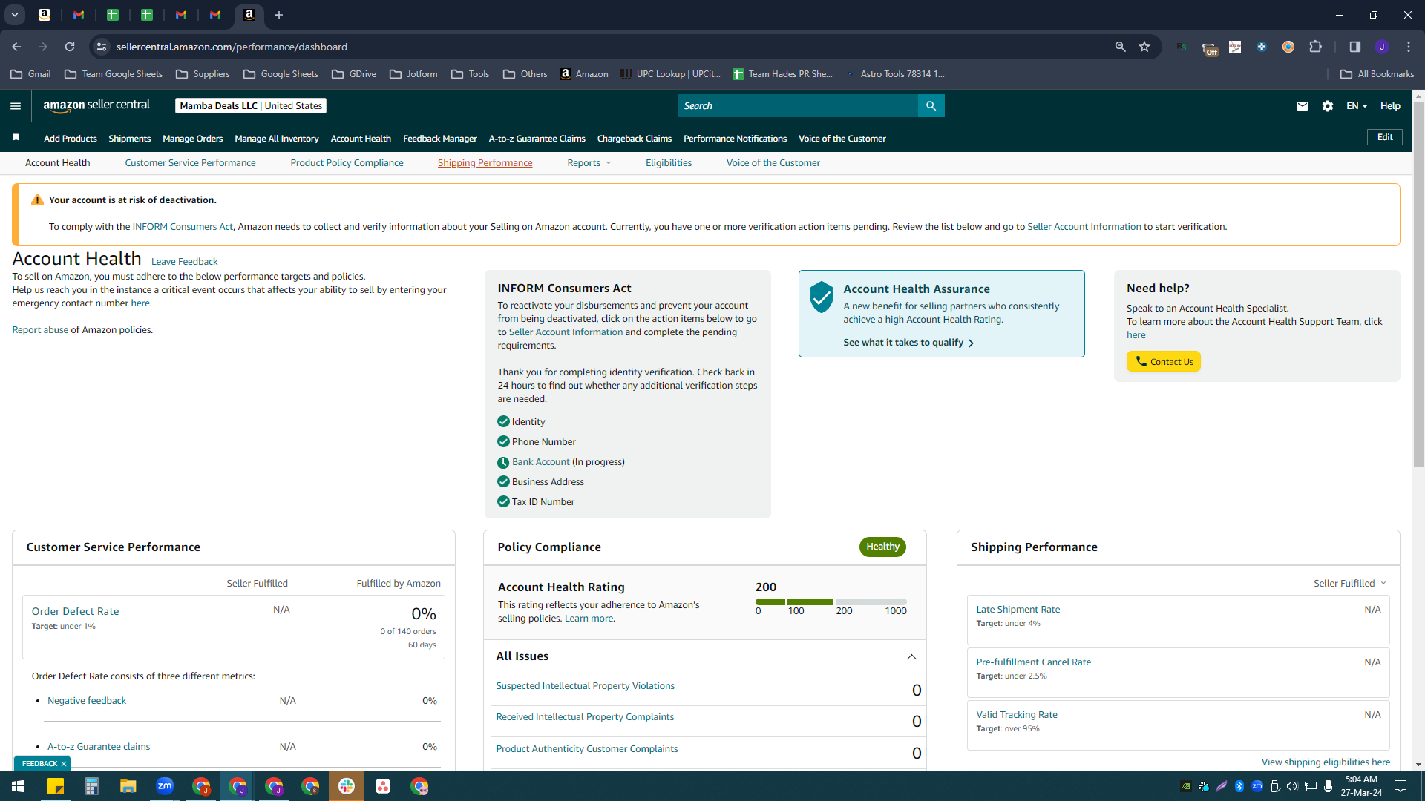Open the settings gear icon

pyautogui.click(x=1327, y=106)
